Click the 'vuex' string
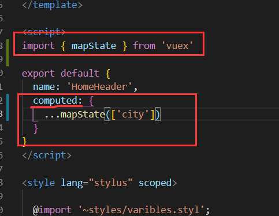This screenshot has height=216, width=279. coord(177,46)
